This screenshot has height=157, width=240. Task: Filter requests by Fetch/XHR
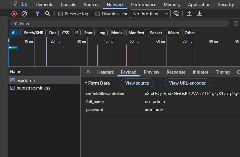[x=34, y=33]
